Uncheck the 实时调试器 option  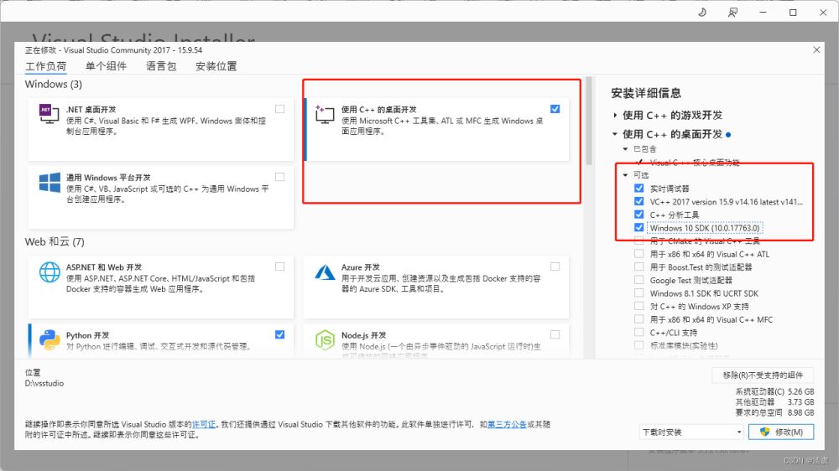point(638,189)
